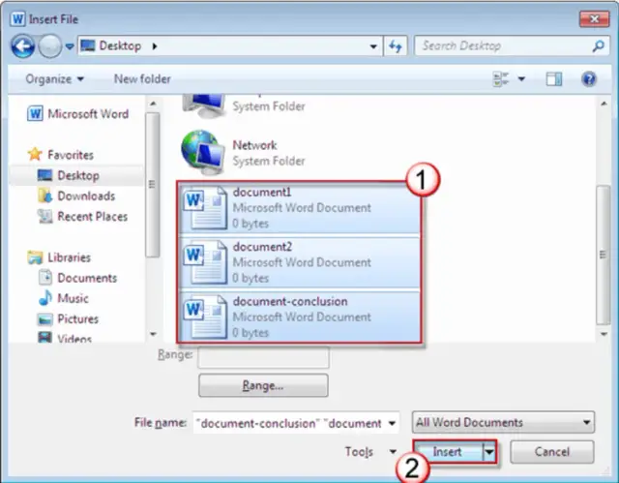Select the document2 Word file
Viewport: 619px width, 483px height.
[299, 261]
